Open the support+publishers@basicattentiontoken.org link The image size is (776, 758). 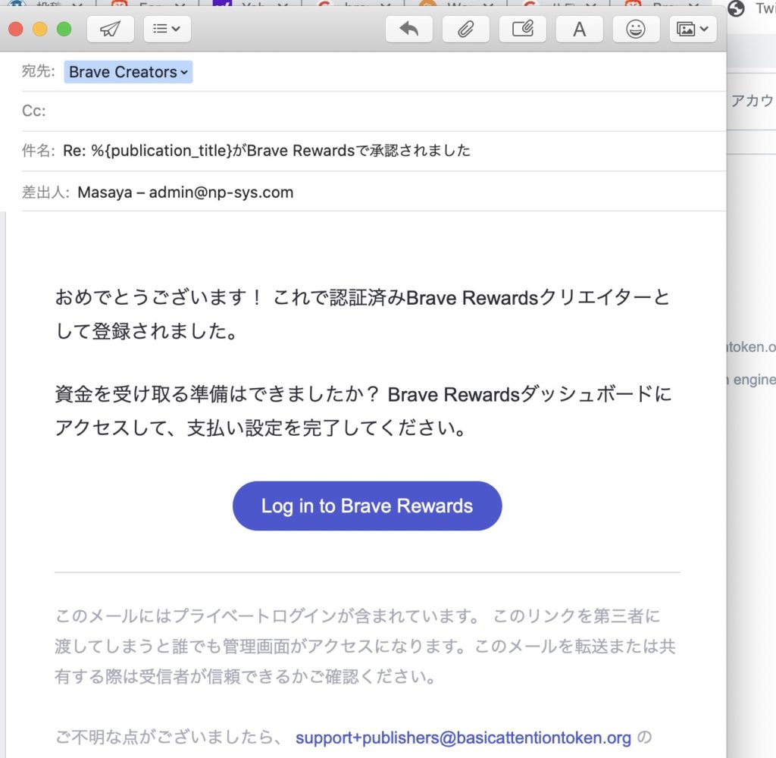coord(463,738)
